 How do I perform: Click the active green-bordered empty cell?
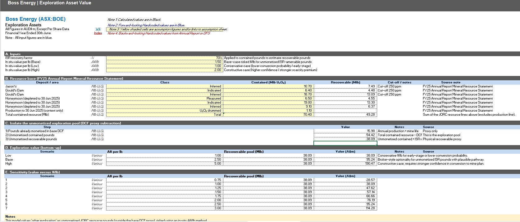[345, 143]
